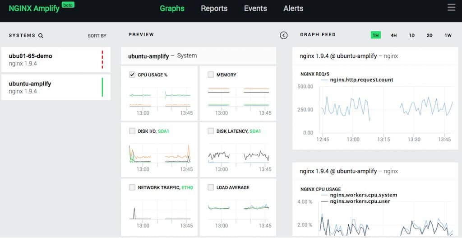
Task: Click the NGINX REQ/S graph title
Action: (314, 74)
